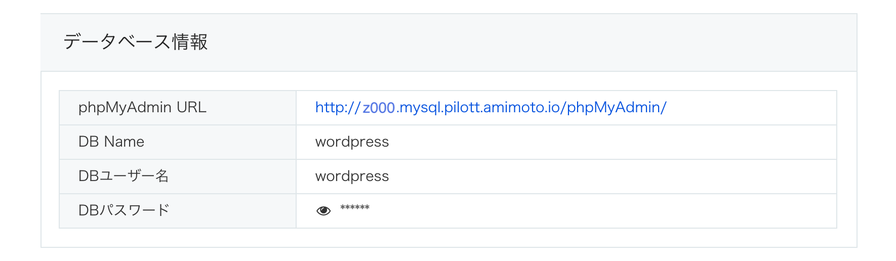This screenshot has width=896, height=261.
Task: Click the phpMyAdmin URL label cell
Action: coord(178,108)
